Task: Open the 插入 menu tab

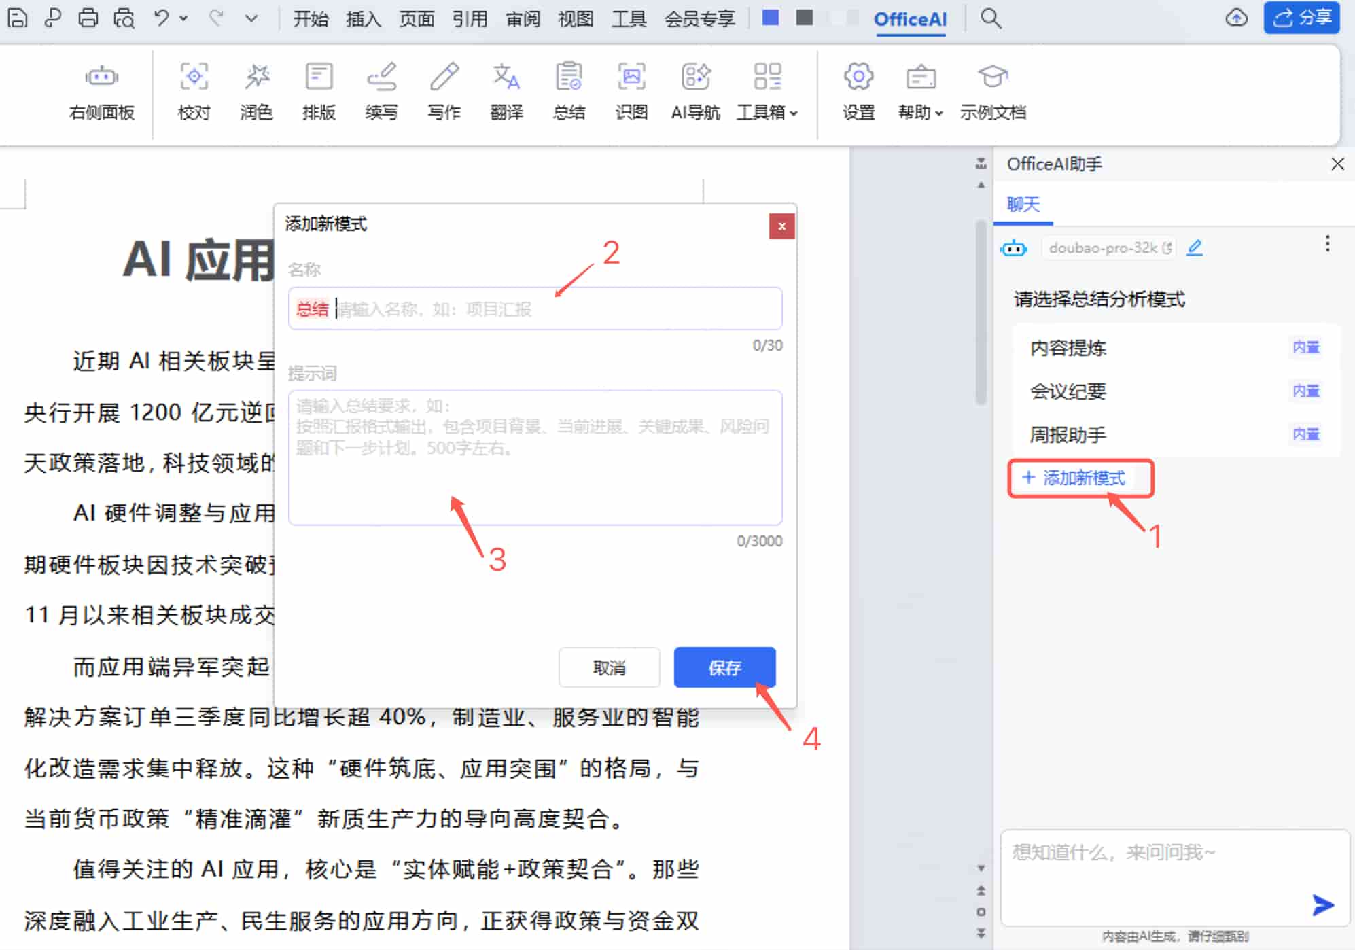Action: pyautogui.click(x=364, y=18)
